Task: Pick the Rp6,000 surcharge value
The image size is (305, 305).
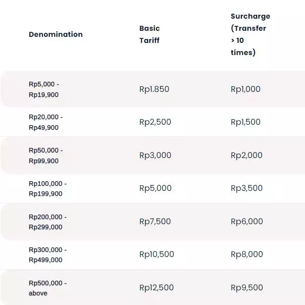Action: point(246,222)
